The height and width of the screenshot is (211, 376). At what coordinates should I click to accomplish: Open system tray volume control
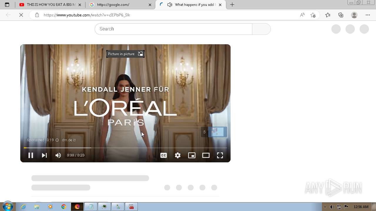tap(332, 207)
